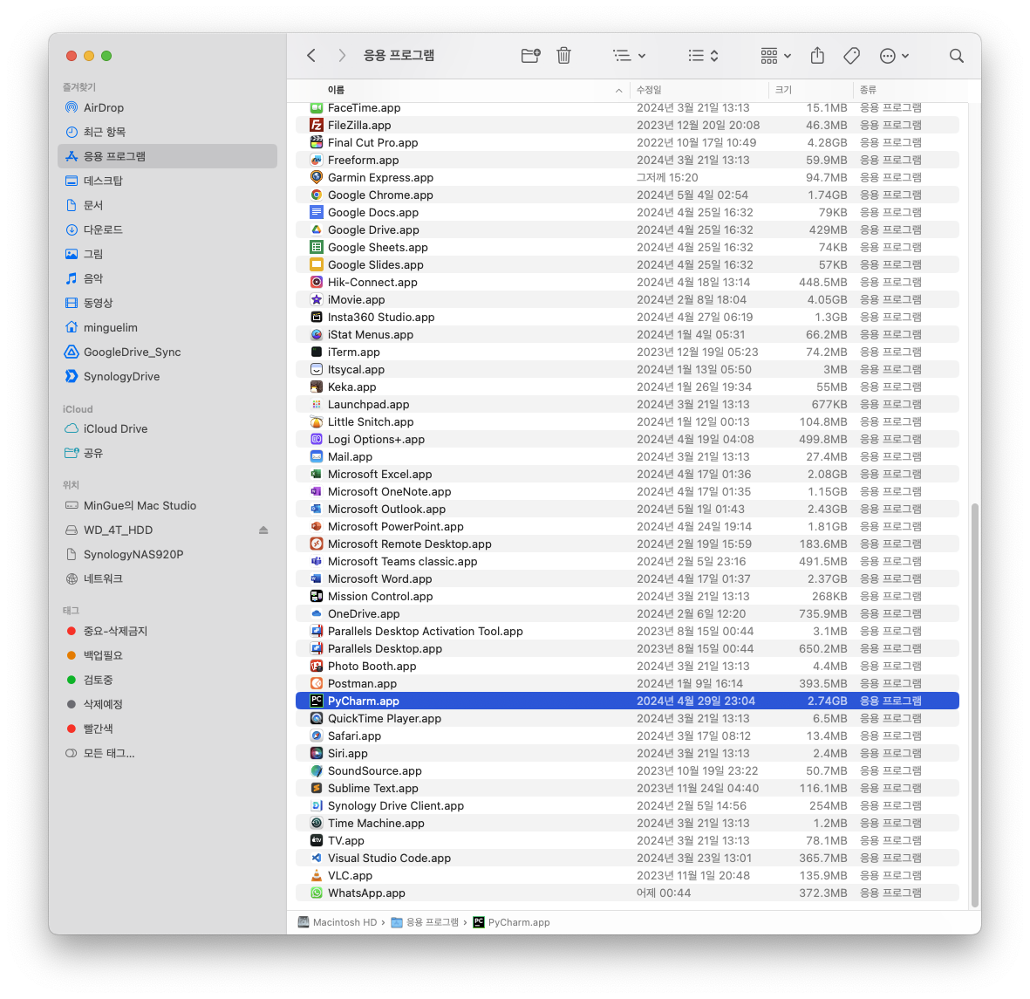Open 문서 folder in sidebar
Image resolution: width=1030 pixels, height=999 pixels.
point(167,205)
